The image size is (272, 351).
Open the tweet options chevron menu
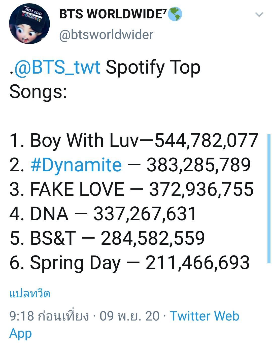(x=259, y=15)
